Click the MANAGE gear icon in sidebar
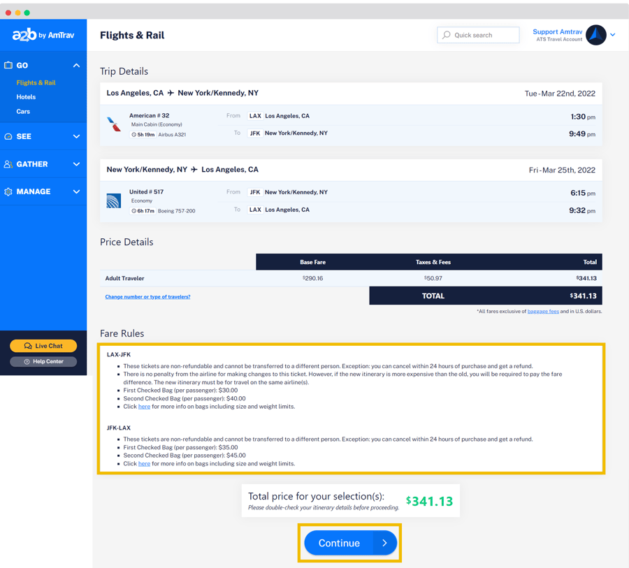Viewport: 629px width, 568px height. click(8, 191)
